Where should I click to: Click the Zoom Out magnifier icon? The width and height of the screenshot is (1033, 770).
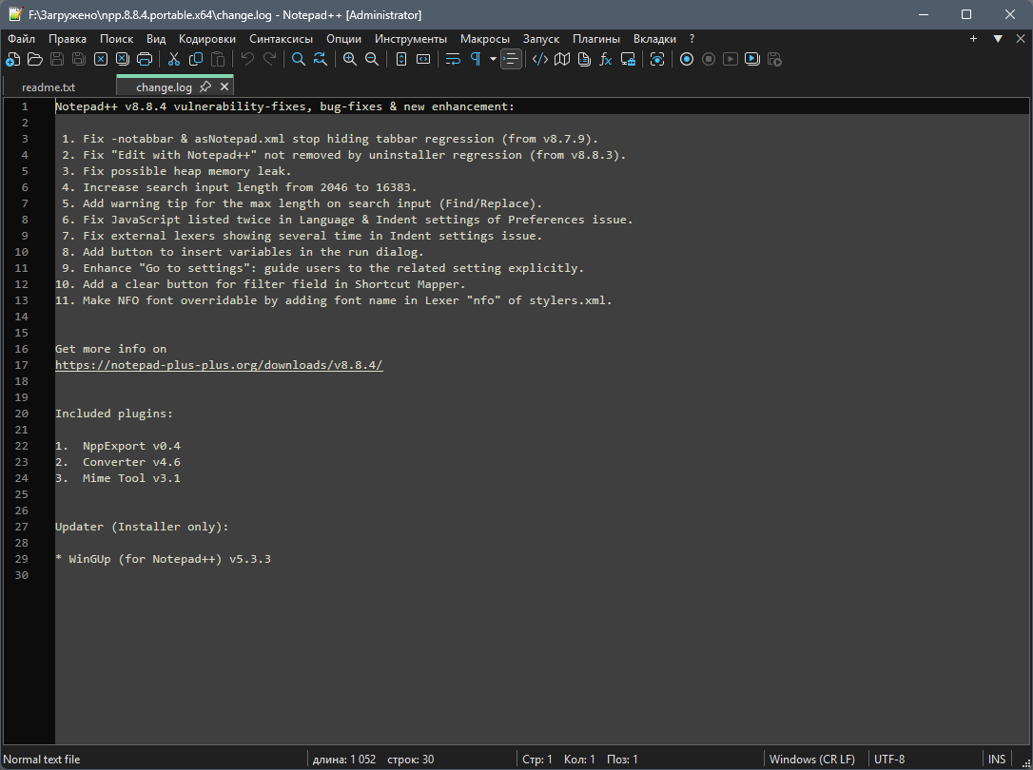coord(372,59)
